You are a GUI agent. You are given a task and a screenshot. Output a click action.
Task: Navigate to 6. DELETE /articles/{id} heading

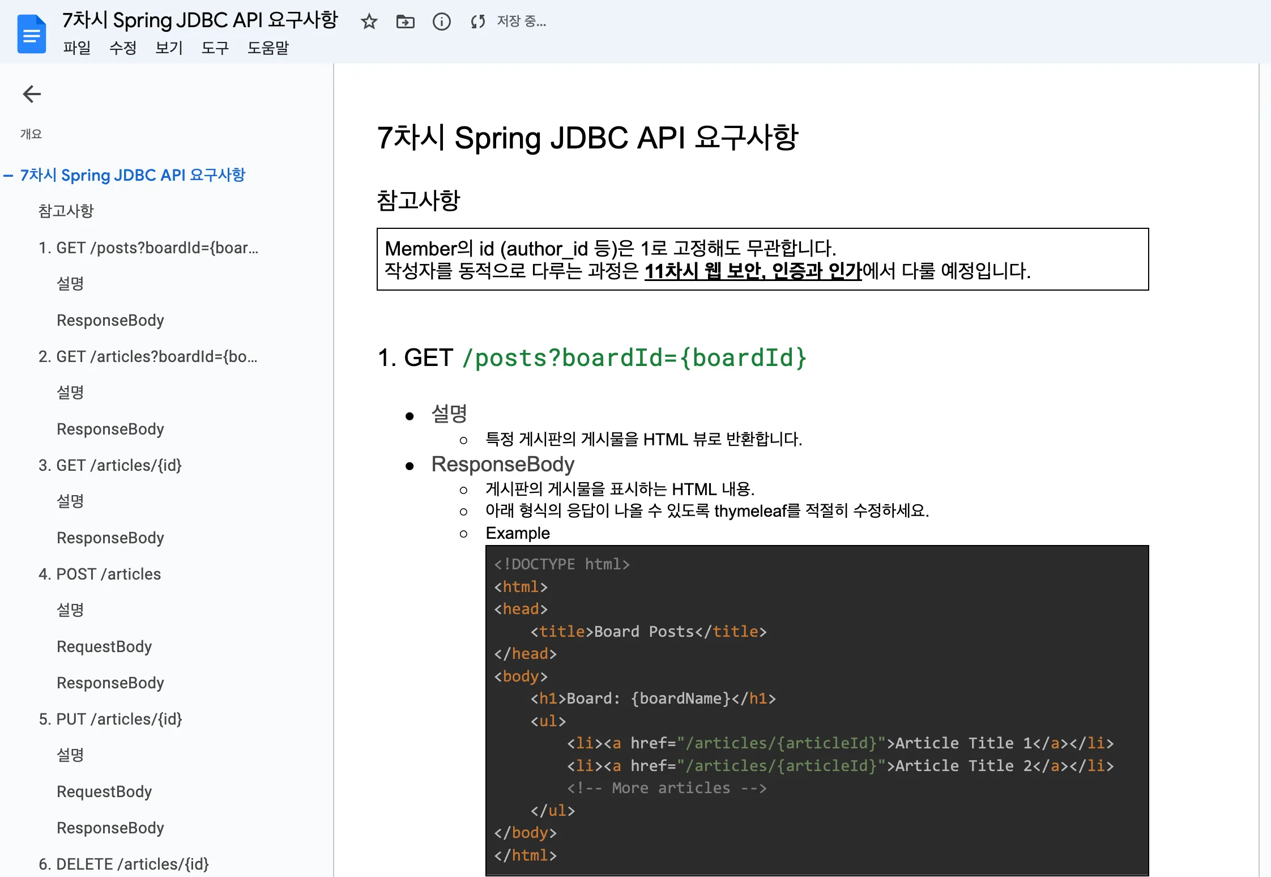pyautogui.click(x=123, y=864)
